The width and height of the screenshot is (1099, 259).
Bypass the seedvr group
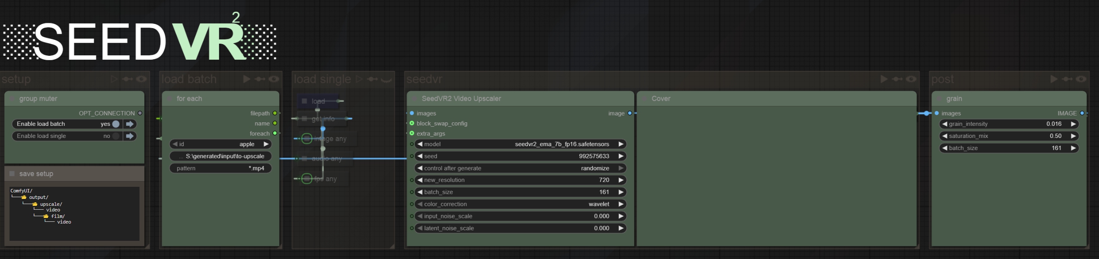[898, 79]
